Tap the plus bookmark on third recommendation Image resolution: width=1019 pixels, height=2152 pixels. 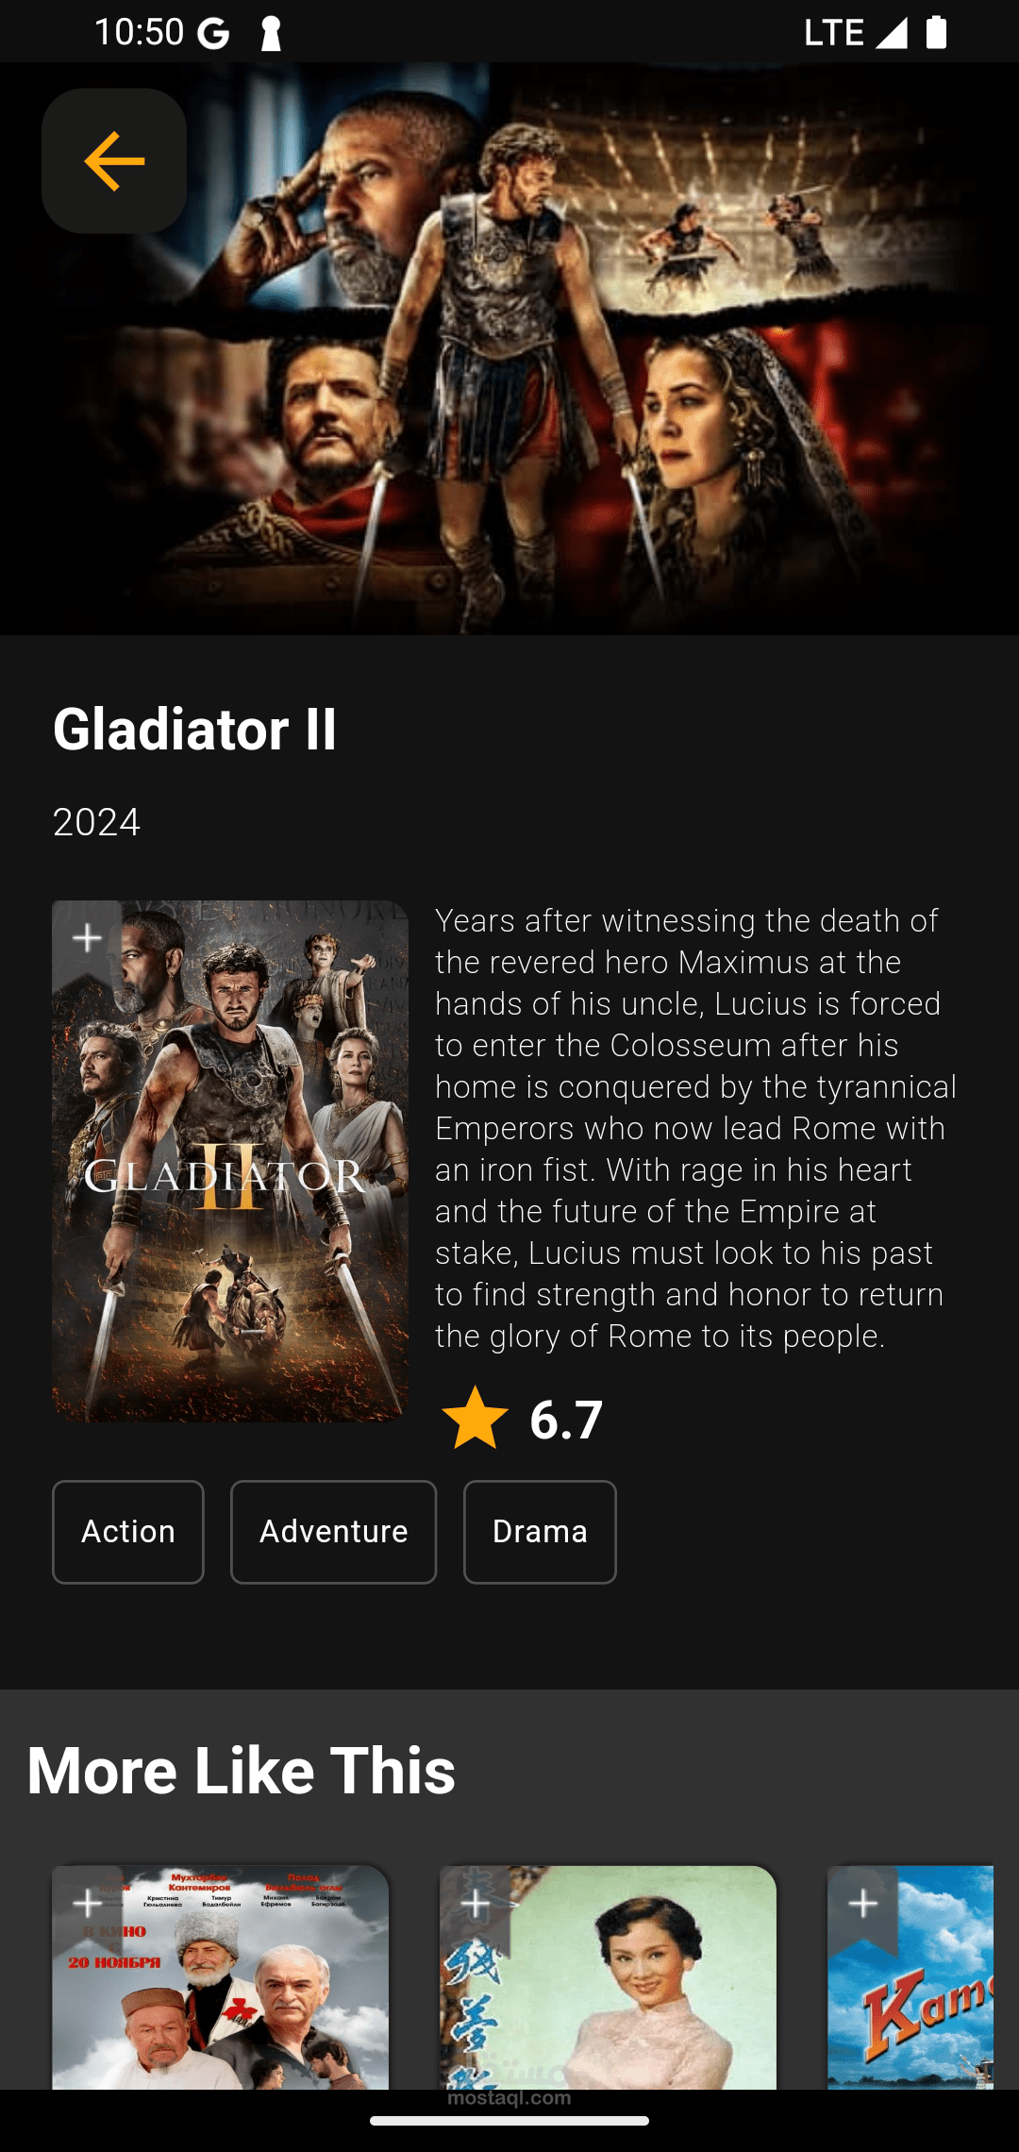[x=863, y=1903]
